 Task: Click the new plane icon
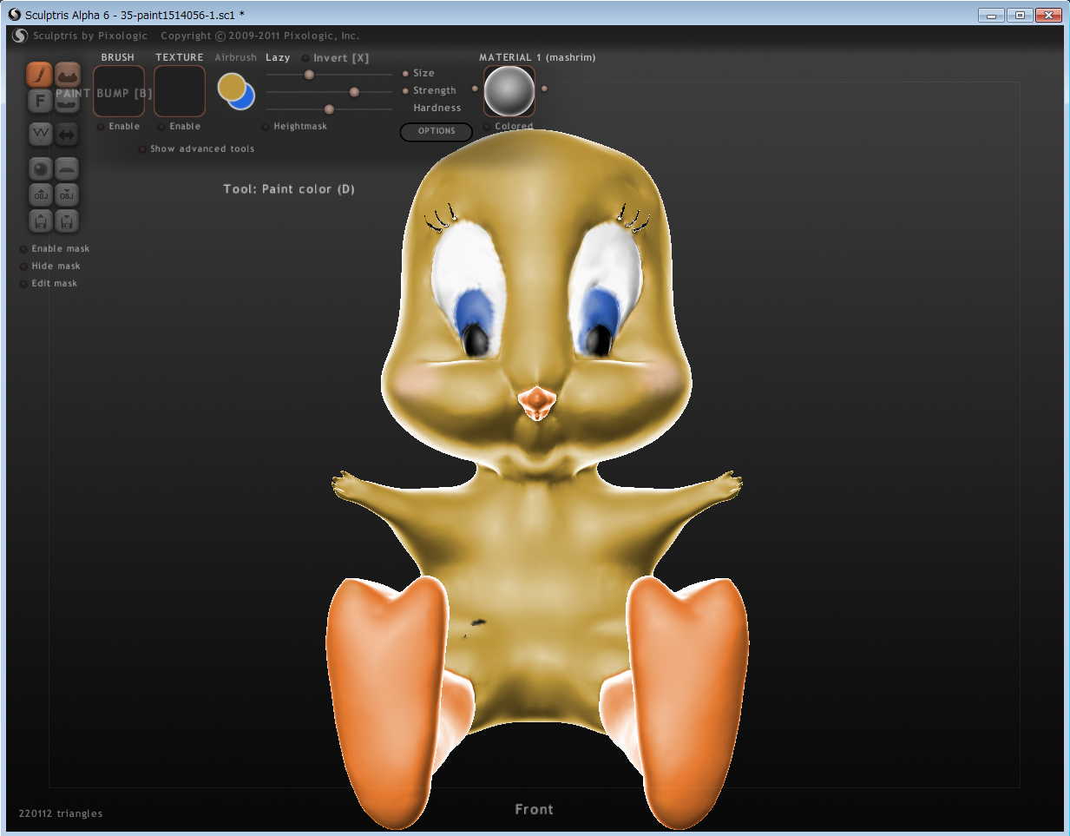(x=68, y=169)
